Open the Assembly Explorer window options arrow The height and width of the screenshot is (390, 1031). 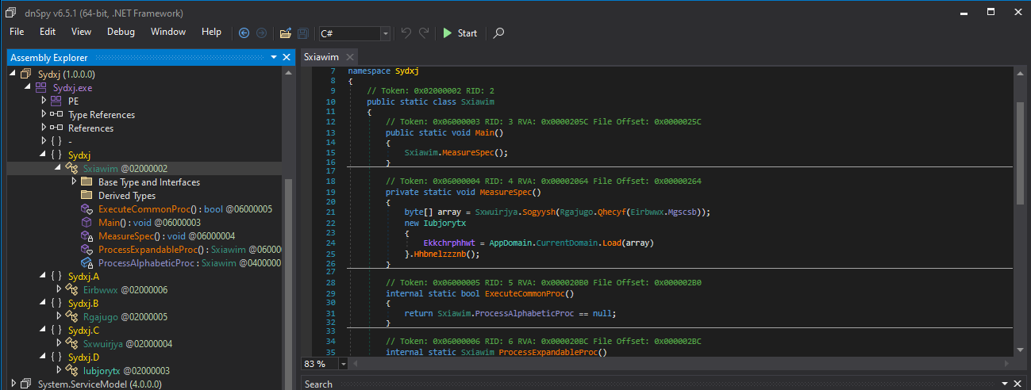tap(273, 57)
